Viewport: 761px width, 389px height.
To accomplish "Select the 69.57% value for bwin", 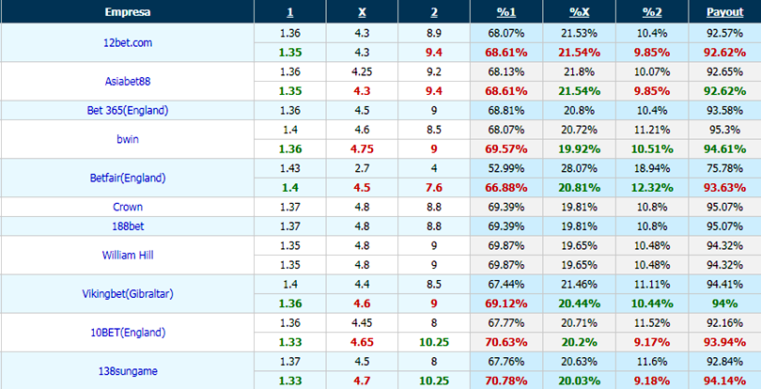I will (506, 149).
